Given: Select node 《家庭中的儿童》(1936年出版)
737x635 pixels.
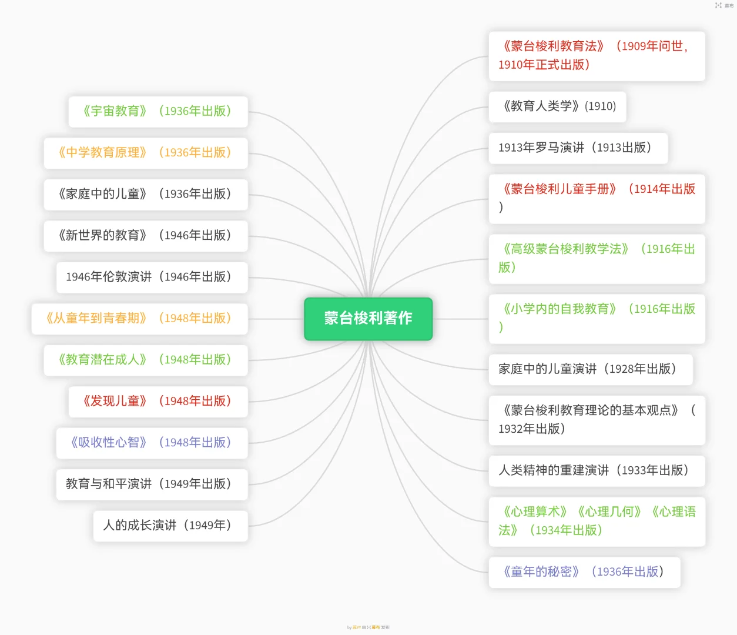Looking at the screenshot, I should click(146, 195).
